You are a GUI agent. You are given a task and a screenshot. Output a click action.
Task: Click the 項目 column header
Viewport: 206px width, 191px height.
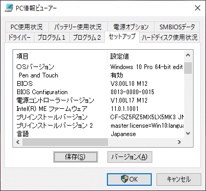[60, 57]
